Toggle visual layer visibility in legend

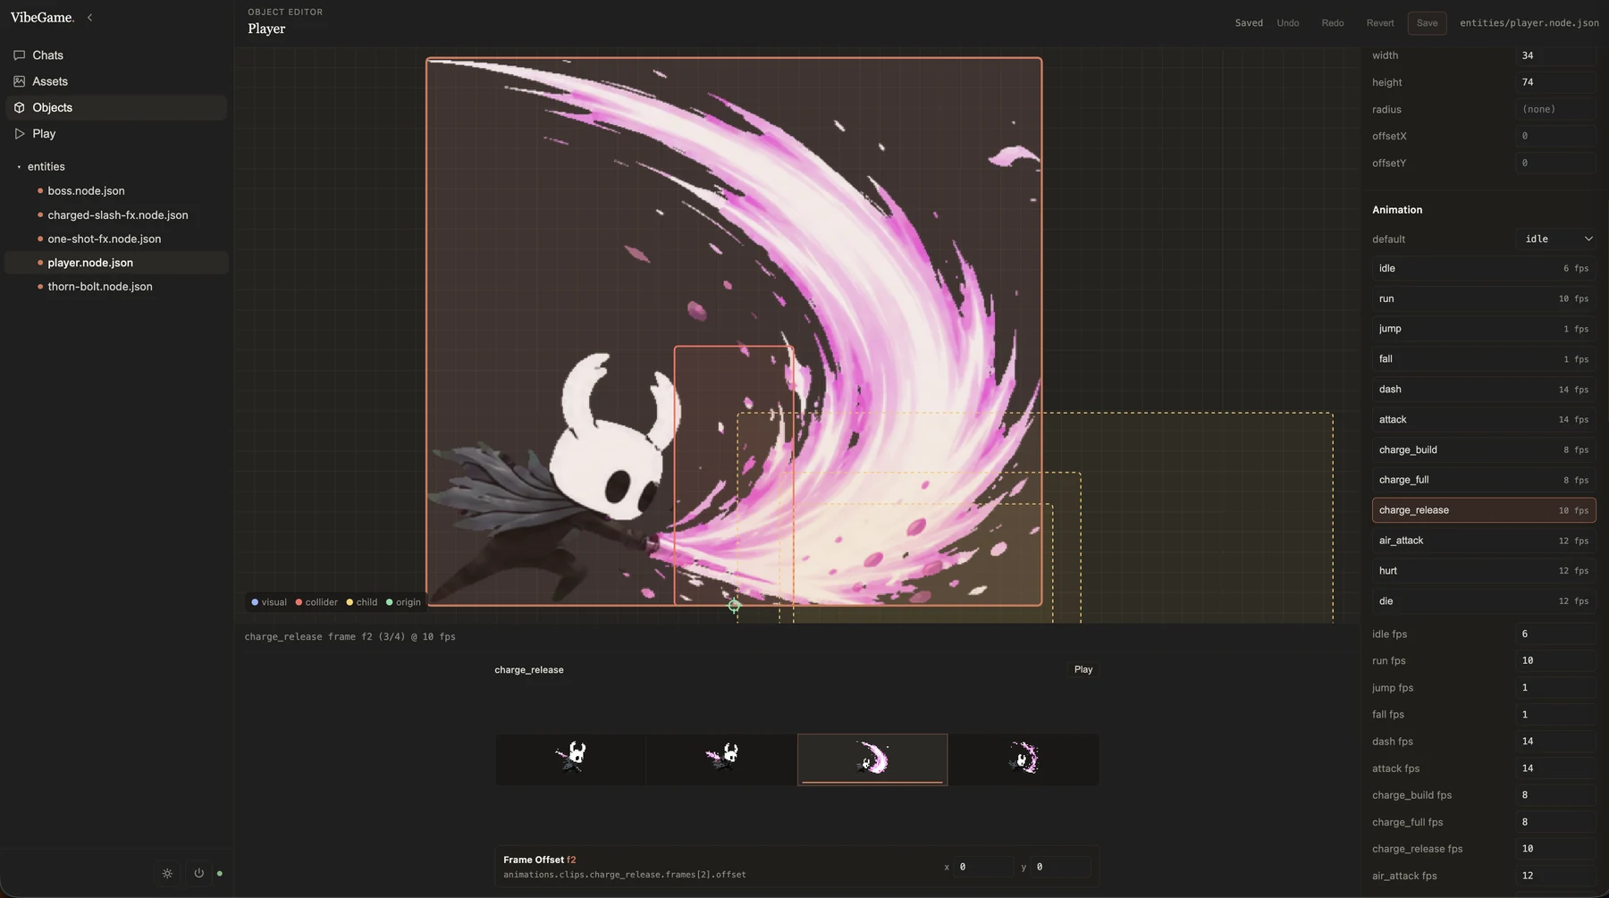[269, 602]
